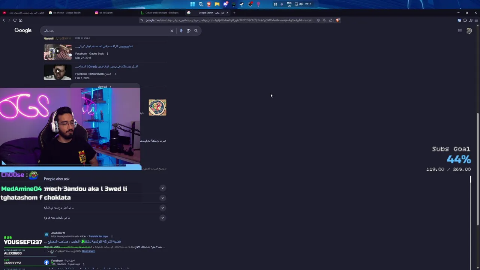Open File Explorer from taskbar
The image size is (480, 270).
tap(217, 4)
